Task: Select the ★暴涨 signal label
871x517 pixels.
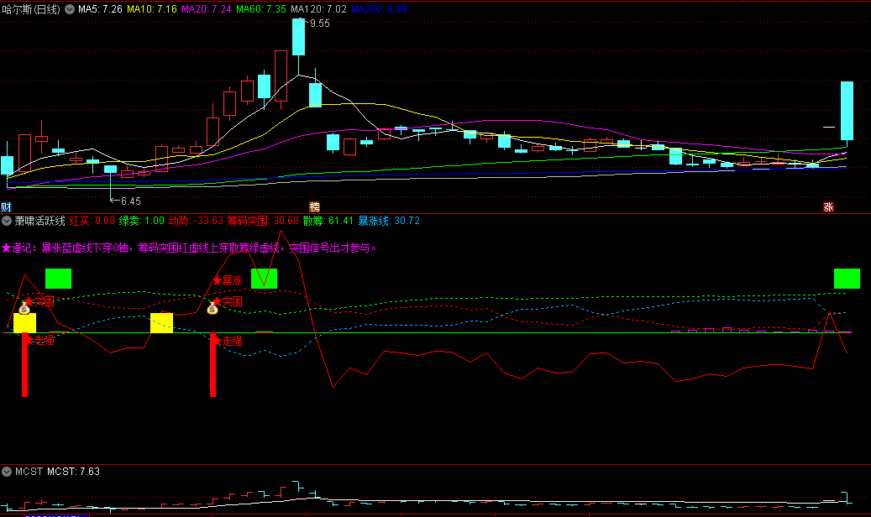Action: point(227,280)
